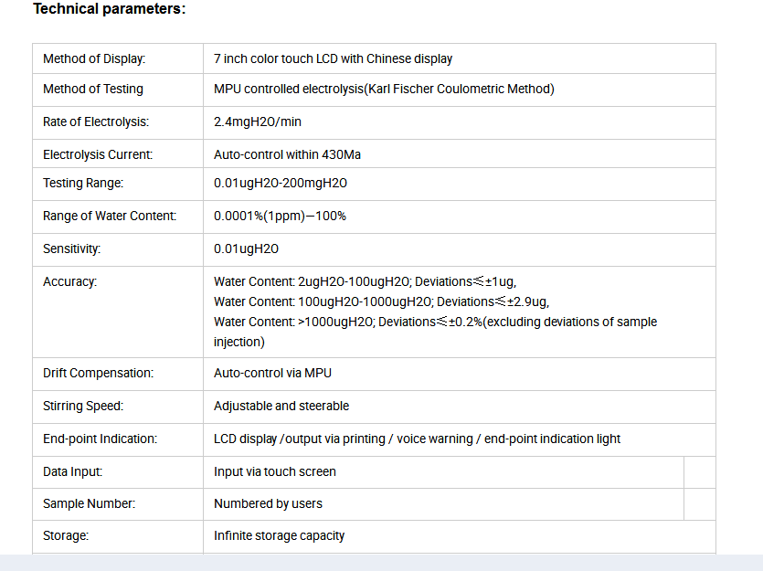Click the 0.0001%(1ppm)—100% value
The width and height of the screenshot is (763, 571).
pyautogui.click(x=280, y=216)
